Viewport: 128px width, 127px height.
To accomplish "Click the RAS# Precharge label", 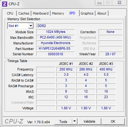I will tap(21, 86).
